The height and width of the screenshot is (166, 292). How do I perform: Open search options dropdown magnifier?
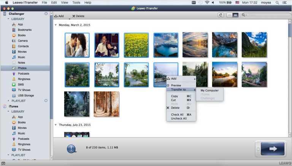click(x=244, y=15)
